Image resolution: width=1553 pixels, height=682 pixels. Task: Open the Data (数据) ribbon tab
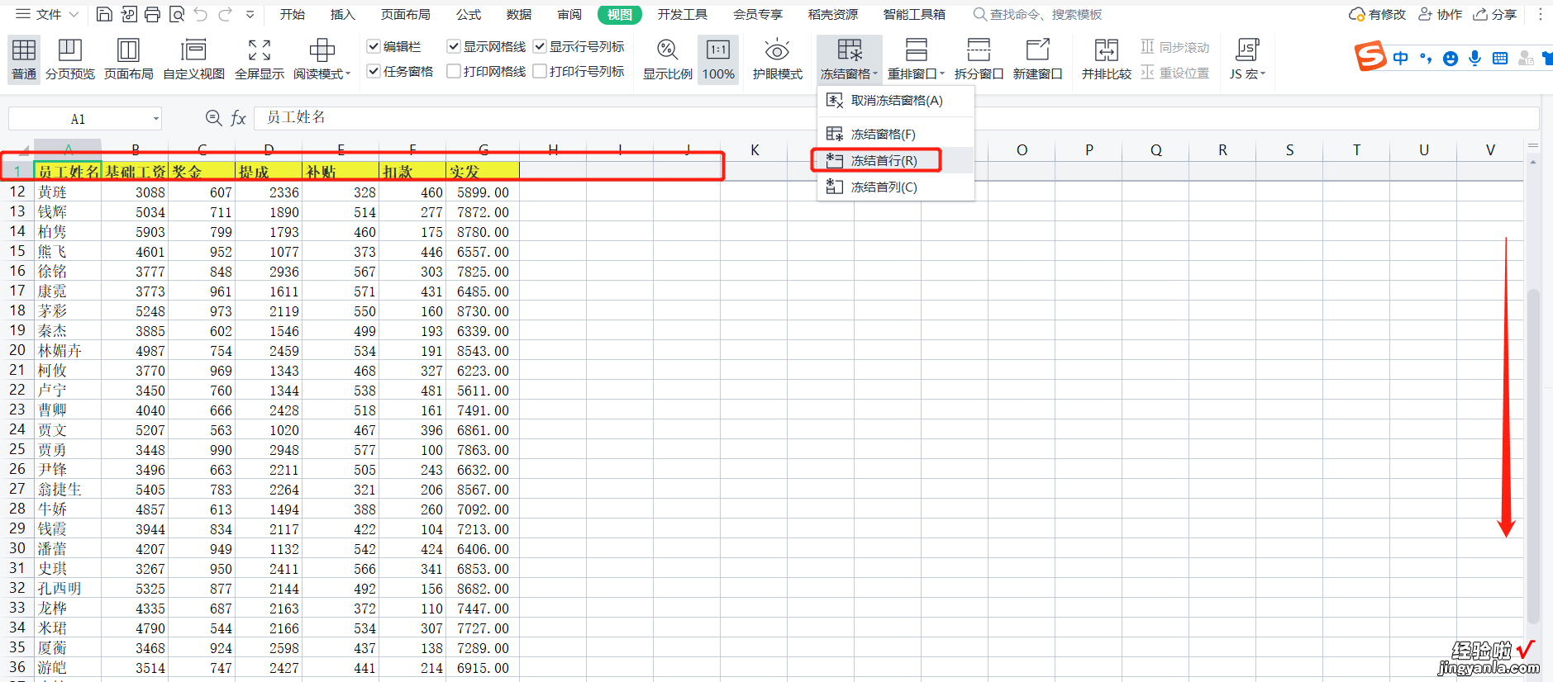click(519, 14)
